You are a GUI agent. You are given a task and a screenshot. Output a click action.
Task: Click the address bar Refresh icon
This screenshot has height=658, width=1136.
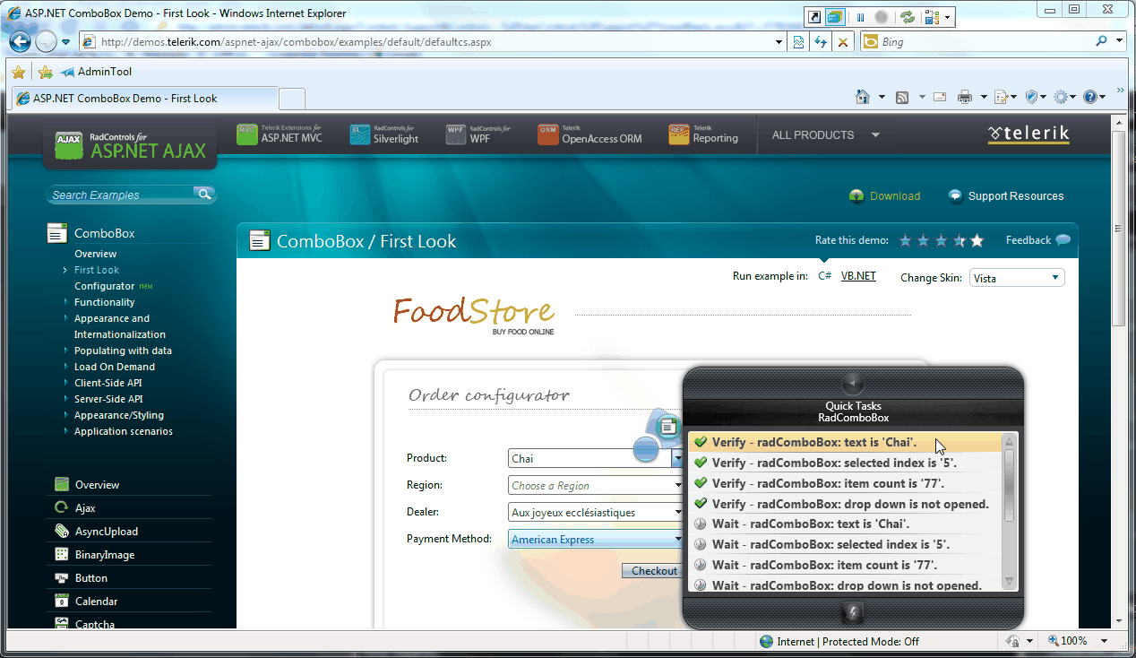tap(821, 42)
